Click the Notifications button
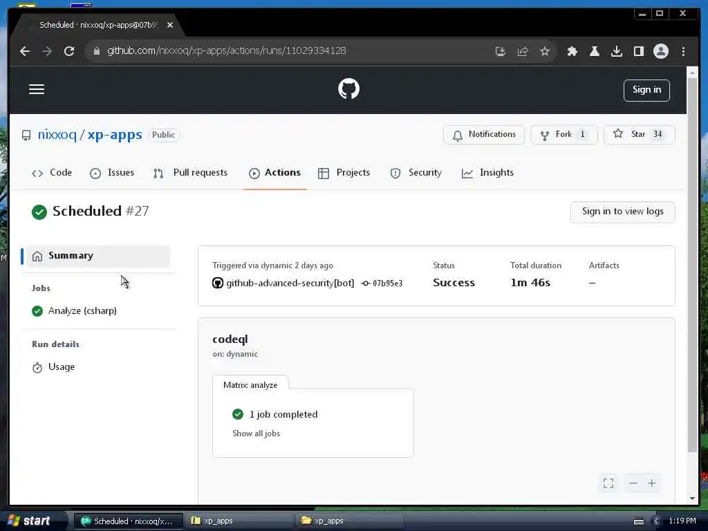The height and width of the screenshot is (531, 708). [483, 135]
